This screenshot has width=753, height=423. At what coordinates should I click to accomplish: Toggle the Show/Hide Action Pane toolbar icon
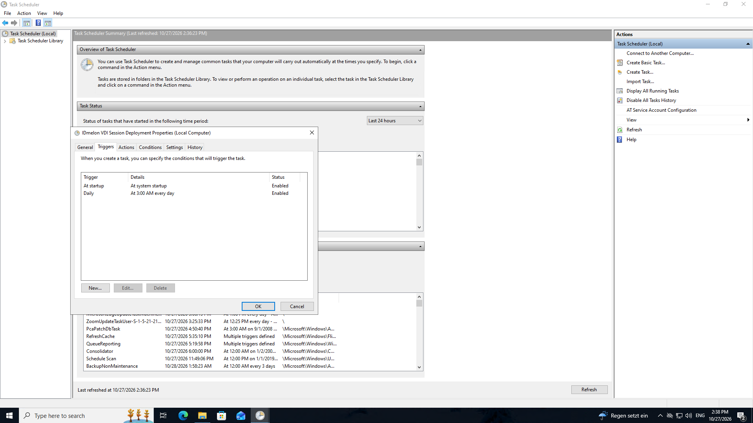pyautogui.click(x=48, y=23)
